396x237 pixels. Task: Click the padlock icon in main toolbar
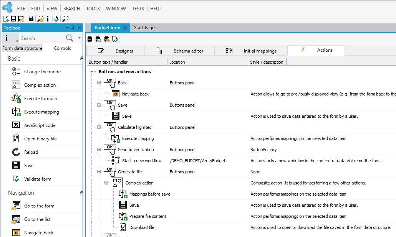[31, 19]
